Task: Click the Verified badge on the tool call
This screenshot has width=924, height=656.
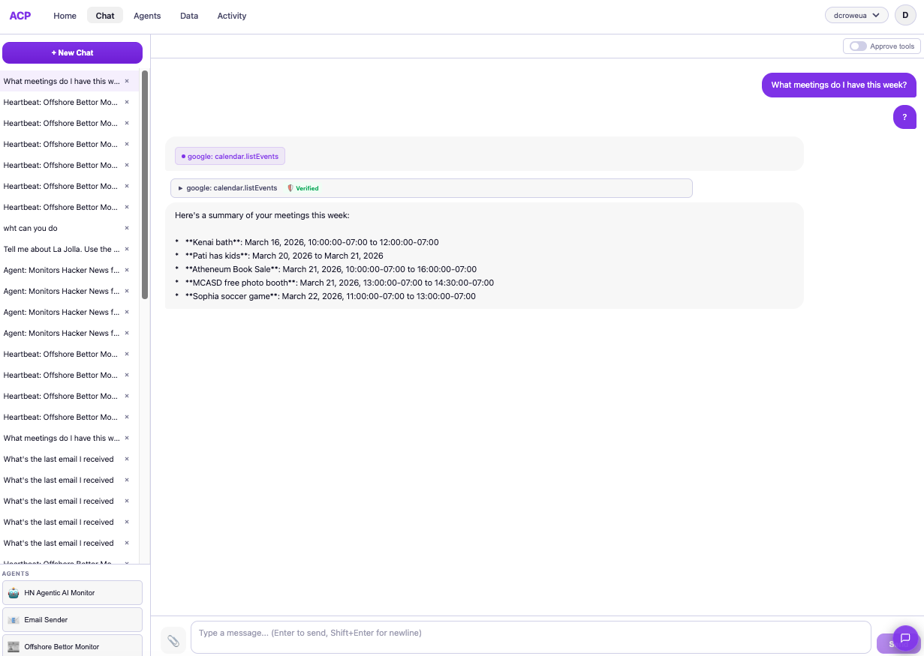Action: coord(302,187)
